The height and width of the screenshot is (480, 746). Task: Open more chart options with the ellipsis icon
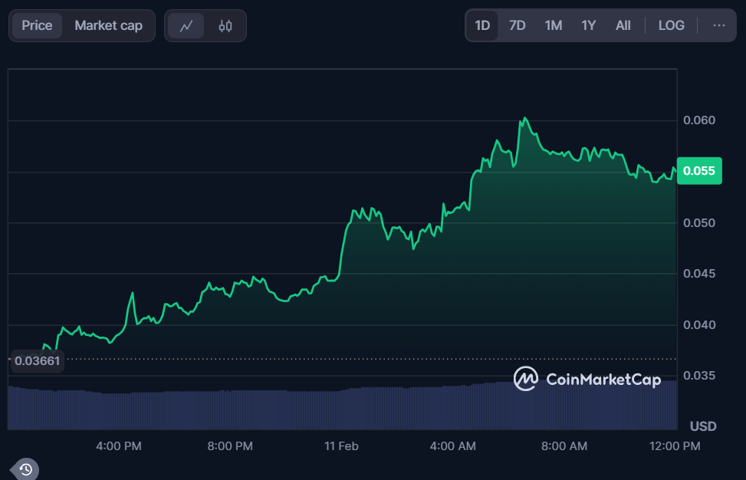point(718,25)
